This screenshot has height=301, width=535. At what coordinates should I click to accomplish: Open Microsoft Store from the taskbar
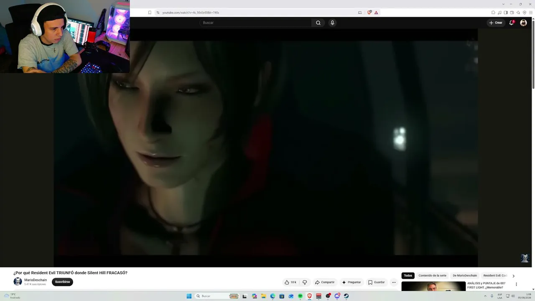[282, 296]
